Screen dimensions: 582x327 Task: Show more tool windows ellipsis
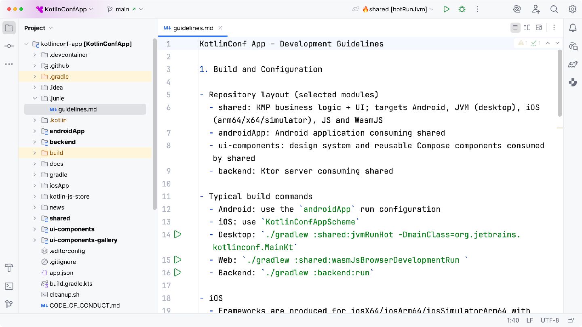point(9,64)
